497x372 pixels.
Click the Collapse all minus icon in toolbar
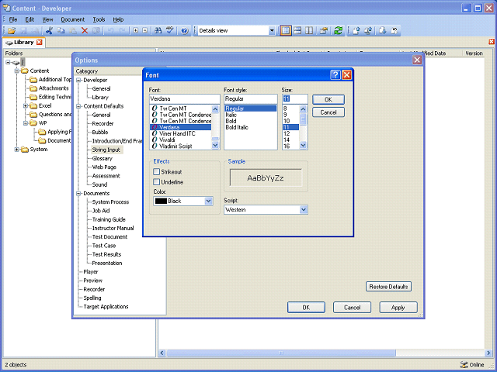[x=145, y=30]
